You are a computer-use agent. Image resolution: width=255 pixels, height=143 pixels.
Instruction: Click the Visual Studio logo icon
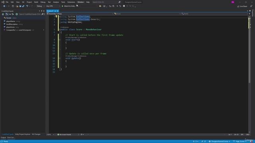click(x=3, y=2)
